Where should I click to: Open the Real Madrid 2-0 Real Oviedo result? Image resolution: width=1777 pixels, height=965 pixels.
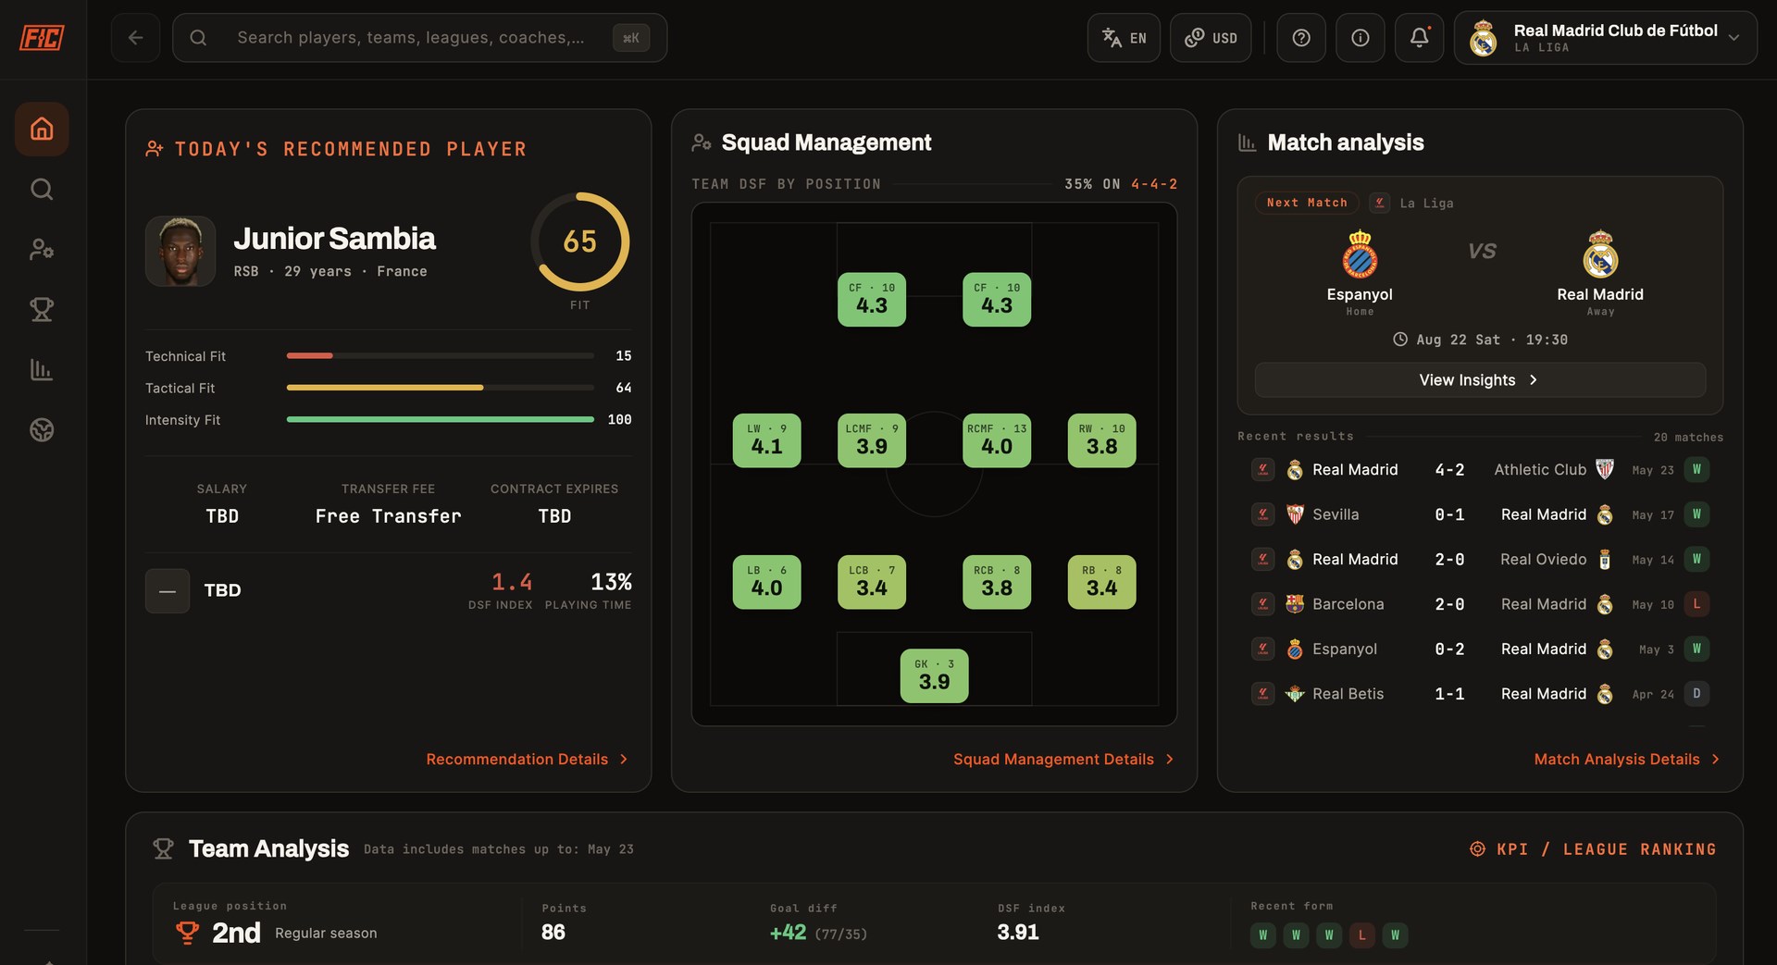click(1480, 559)
